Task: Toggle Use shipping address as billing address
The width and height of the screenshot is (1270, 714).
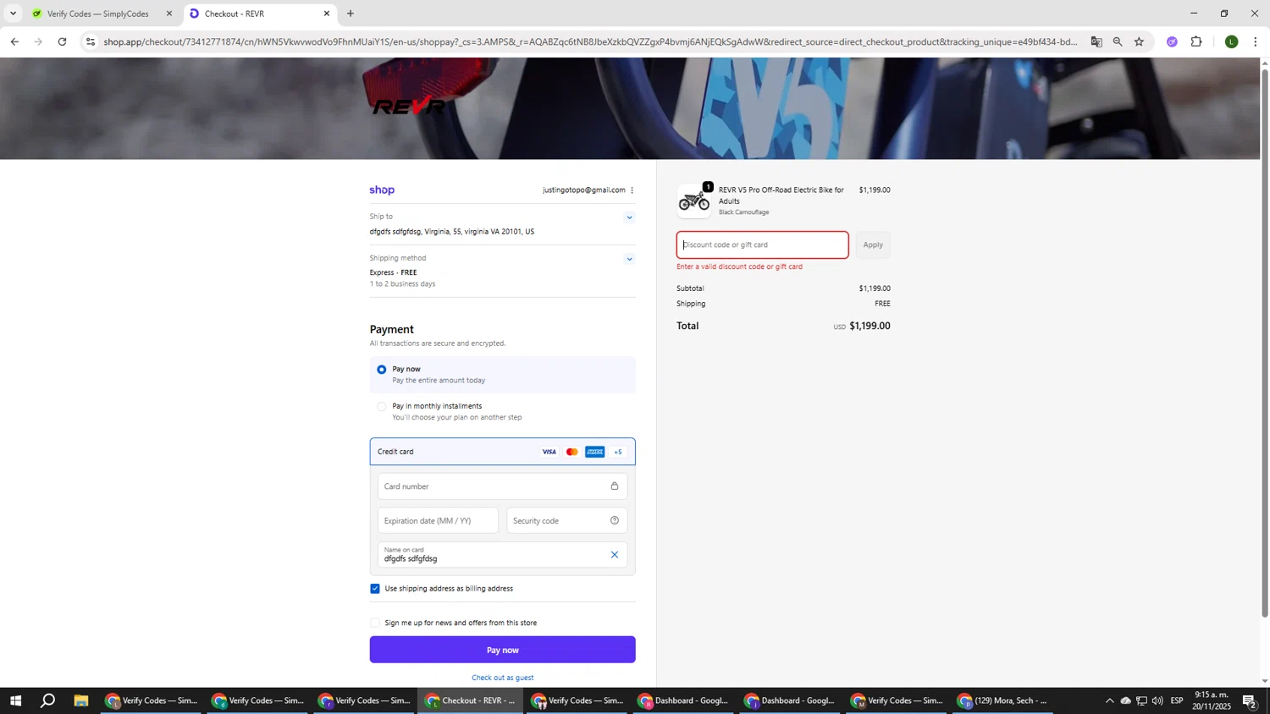Action: tap(375, 589)
